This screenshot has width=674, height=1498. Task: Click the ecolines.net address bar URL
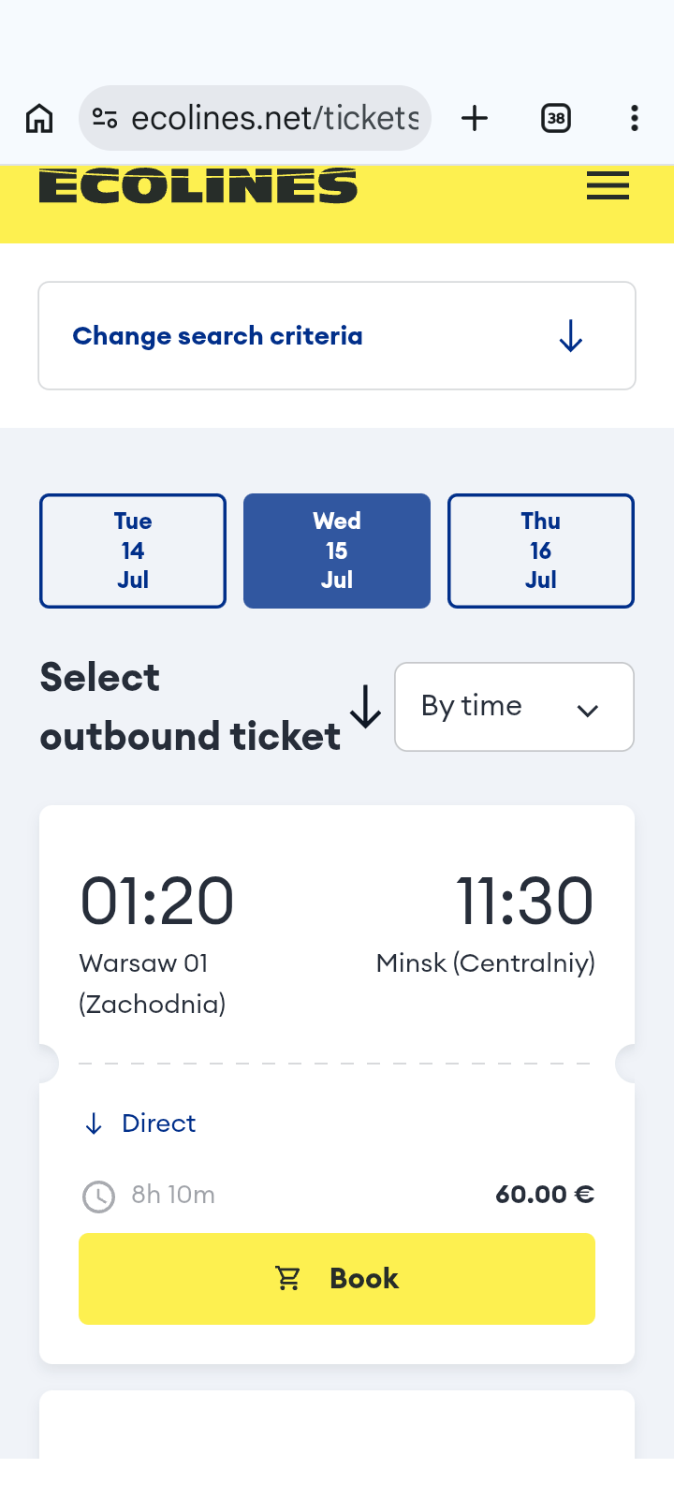click(x=275, y=119)
